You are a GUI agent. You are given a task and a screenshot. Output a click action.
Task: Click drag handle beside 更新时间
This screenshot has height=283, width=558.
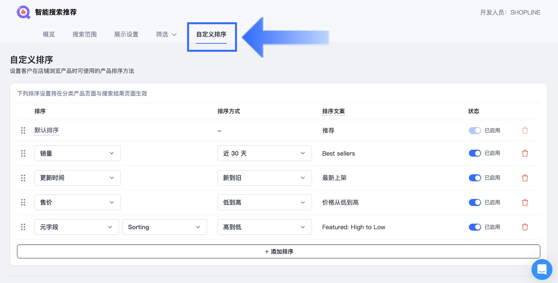23,178
